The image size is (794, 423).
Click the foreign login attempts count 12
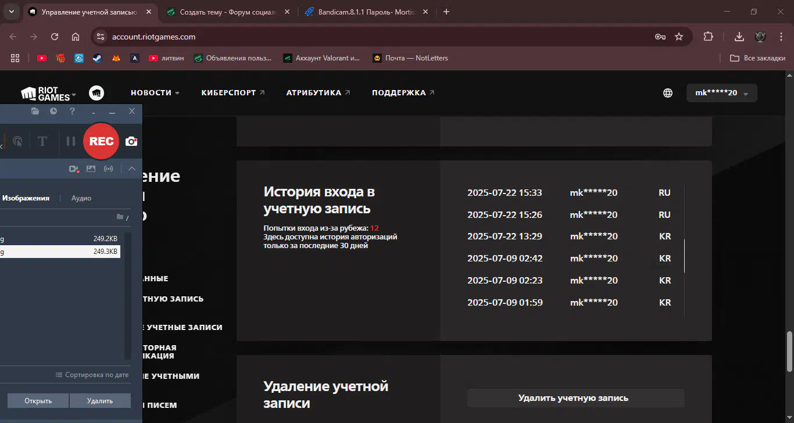[374, 228]
